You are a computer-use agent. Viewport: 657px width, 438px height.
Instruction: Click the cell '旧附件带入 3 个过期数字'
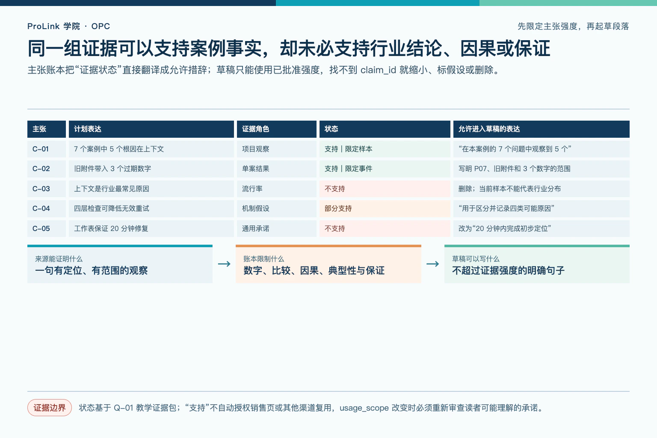151,169
